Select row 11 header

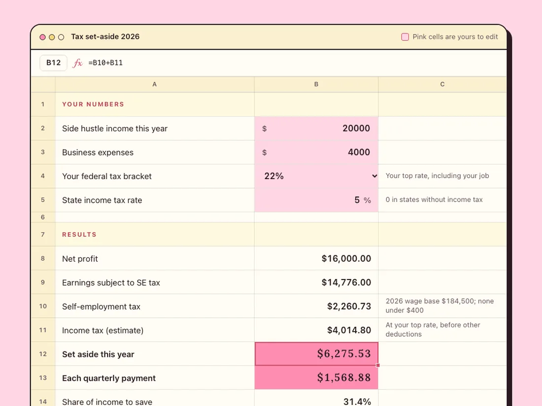pyautogui.click(x=43, y=330)
